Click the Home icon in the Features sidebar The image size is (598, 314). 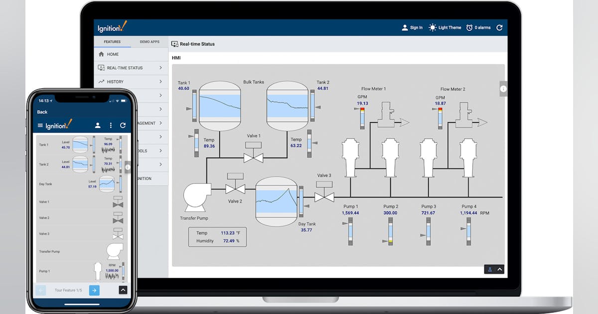click(100, 54)
